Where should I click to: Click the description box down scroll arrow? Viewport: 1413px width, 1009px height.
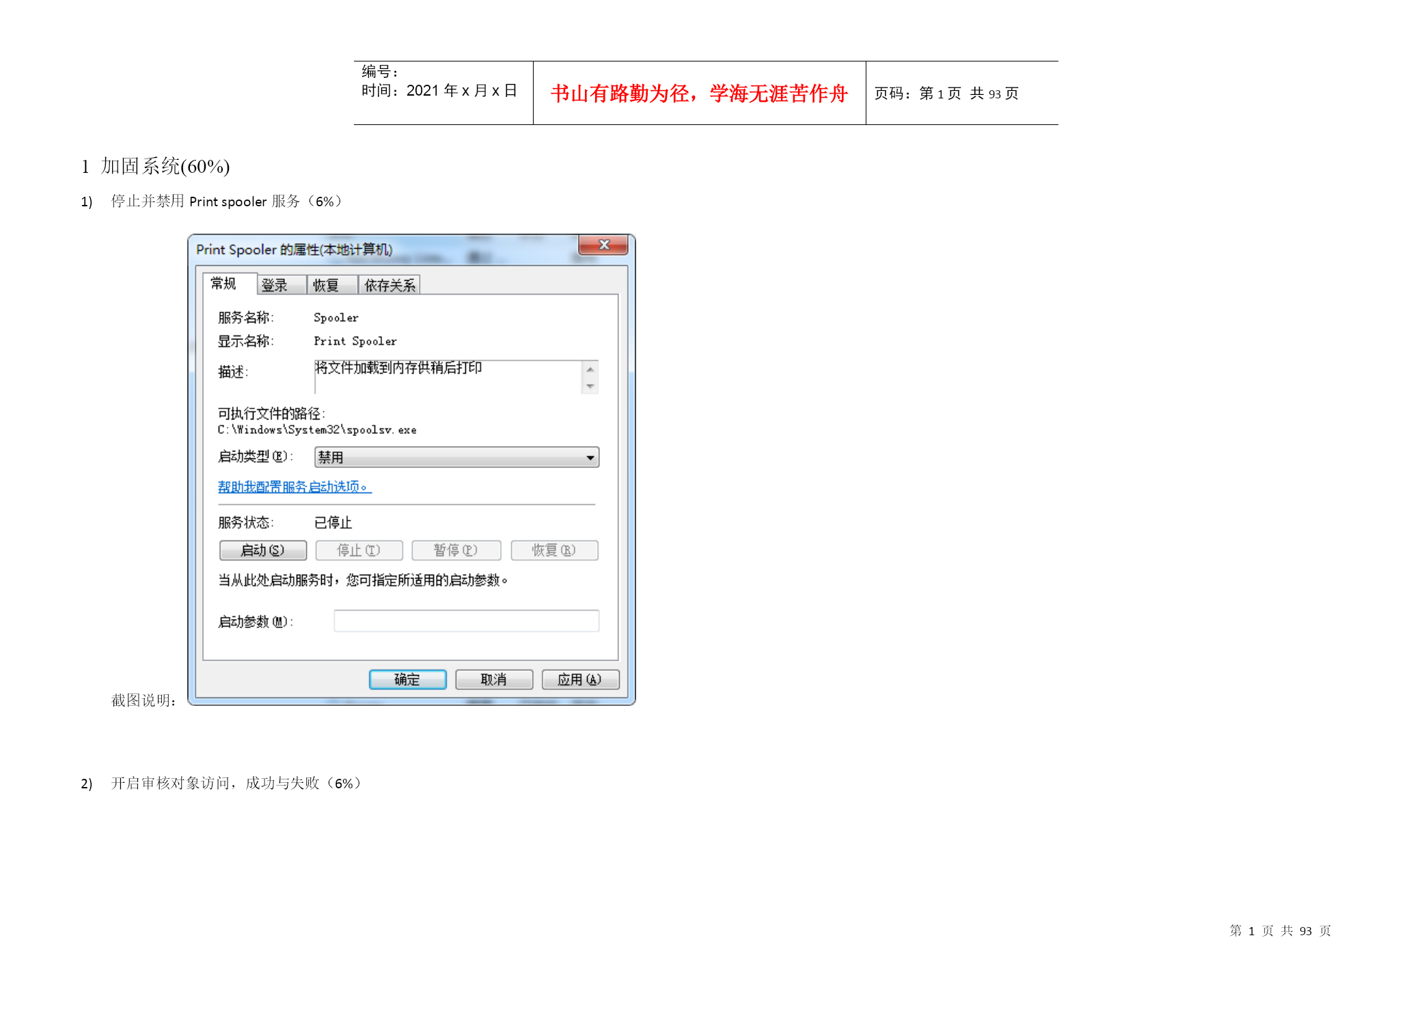point(590,386)
